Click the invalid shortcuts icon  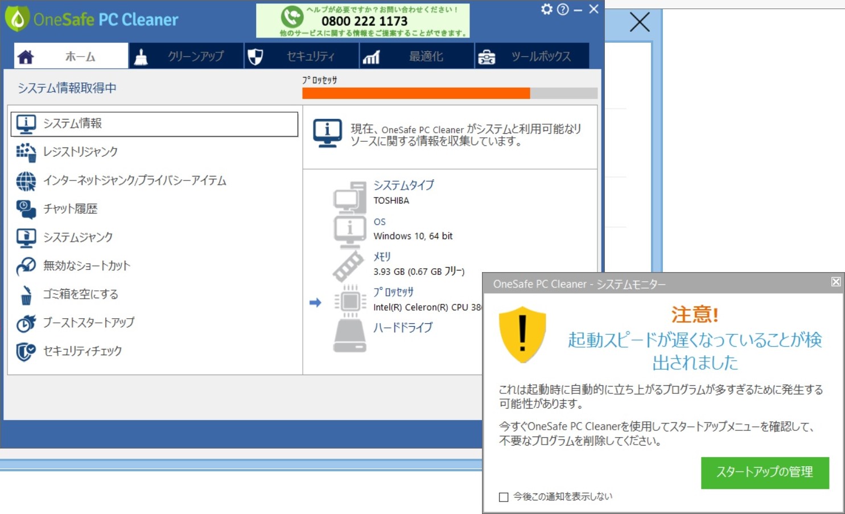tap(26, 266)
